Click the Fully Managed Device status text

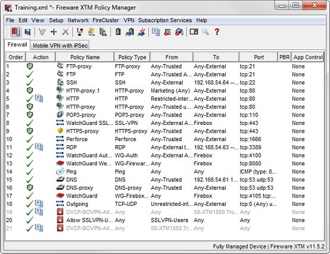239,246
